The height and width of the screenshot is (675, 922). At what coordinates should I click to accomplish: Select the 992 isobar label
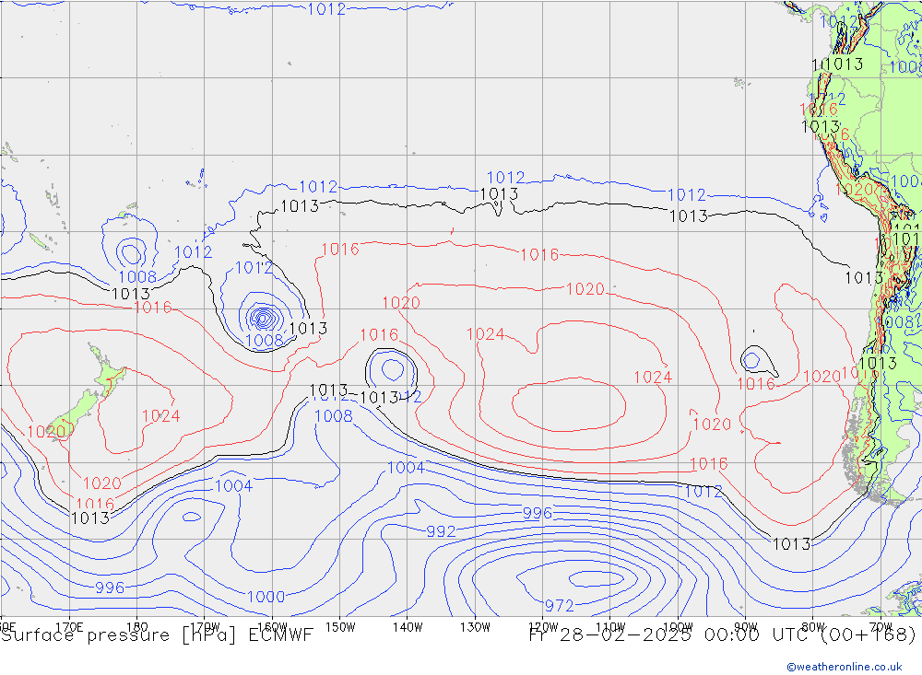coord(441,531)
